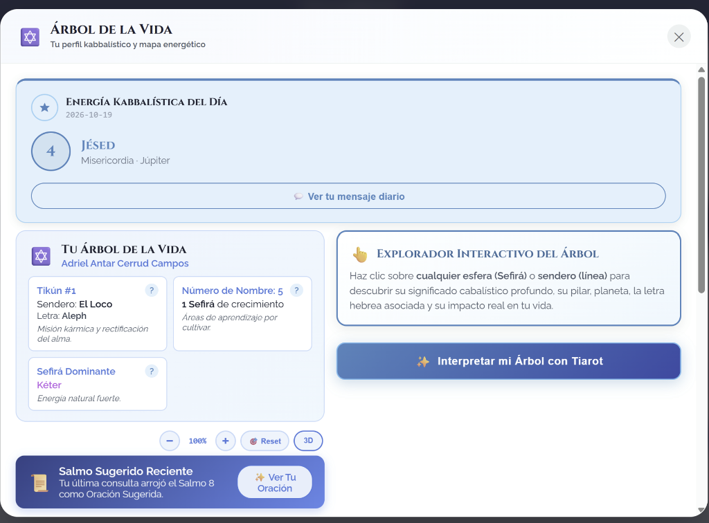
Task: Click the speech bubble icon in mensaje diario
Action: coord(298,196)
